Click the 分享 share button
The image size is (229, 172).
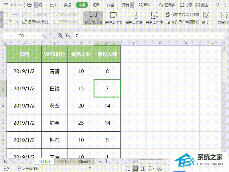coord(186,5)
